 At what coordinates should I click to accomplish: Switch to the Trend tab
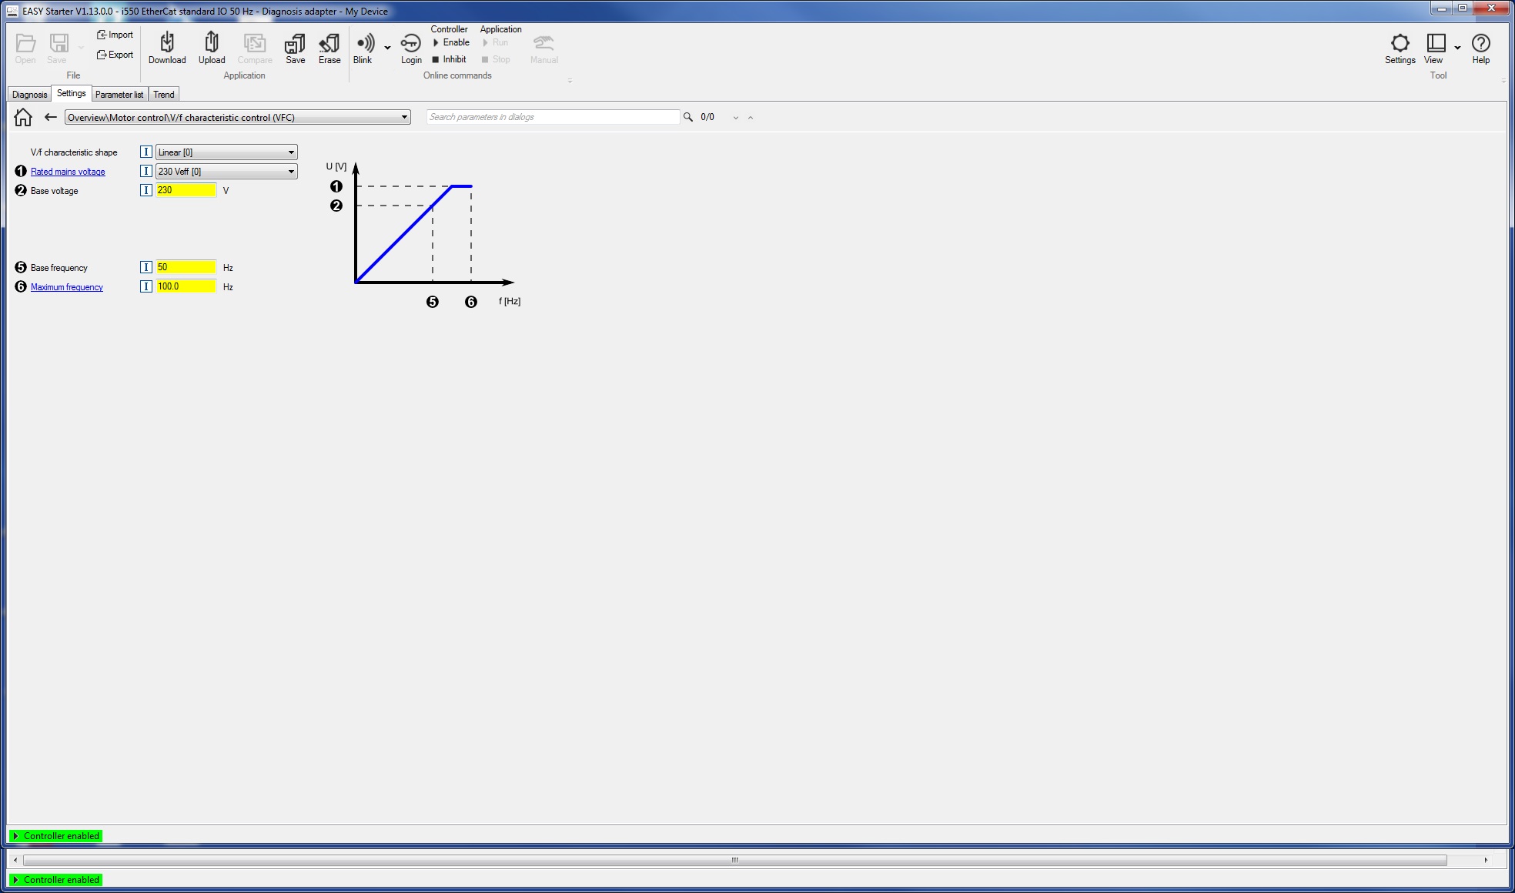tap(164, 95)
